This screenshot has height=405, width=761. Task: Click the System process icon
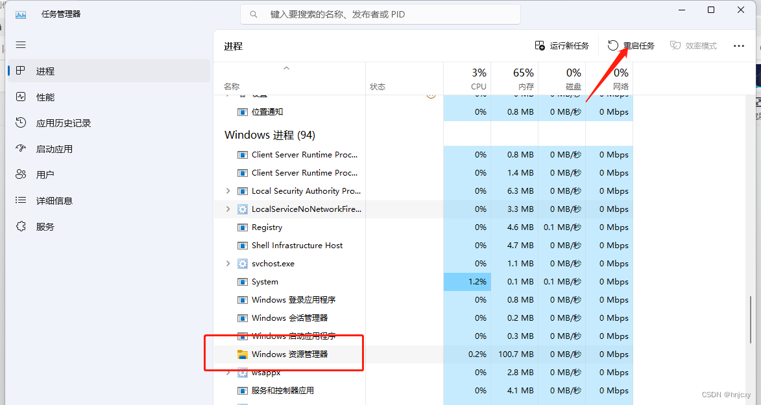pyautogui.click(x=242, y=282)
